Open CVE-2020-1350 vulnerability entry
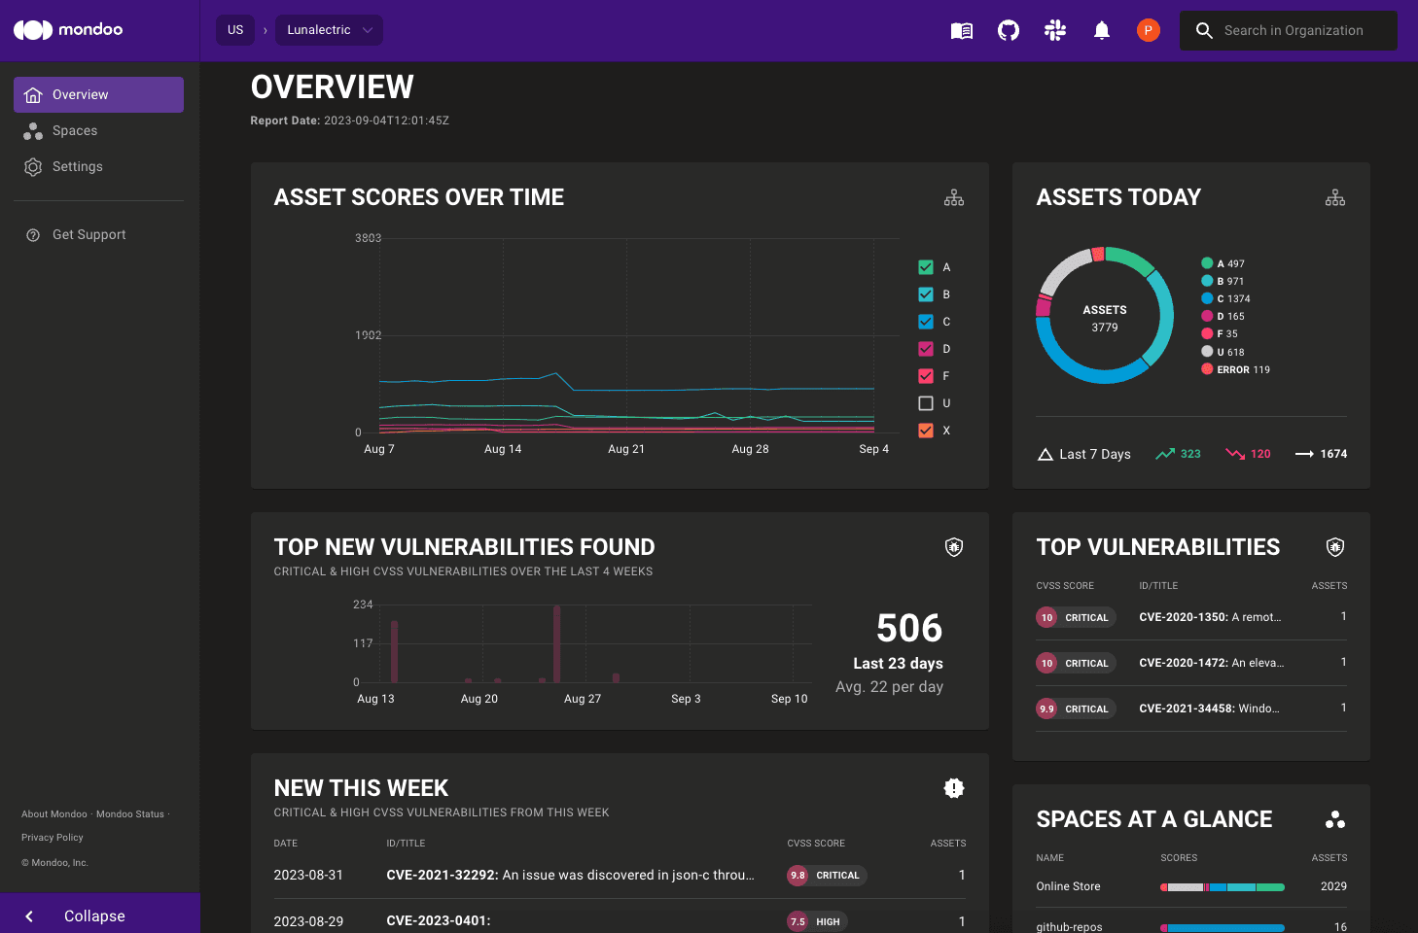This screenshot has width=1418, height=933. pyautogui.click(x=1209, y=617)
